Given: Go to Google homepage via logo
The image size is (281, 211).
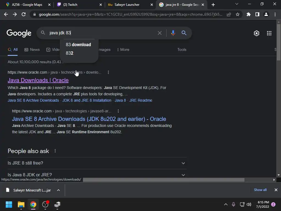Looking at the screenshot, I should tap(19, 33).
